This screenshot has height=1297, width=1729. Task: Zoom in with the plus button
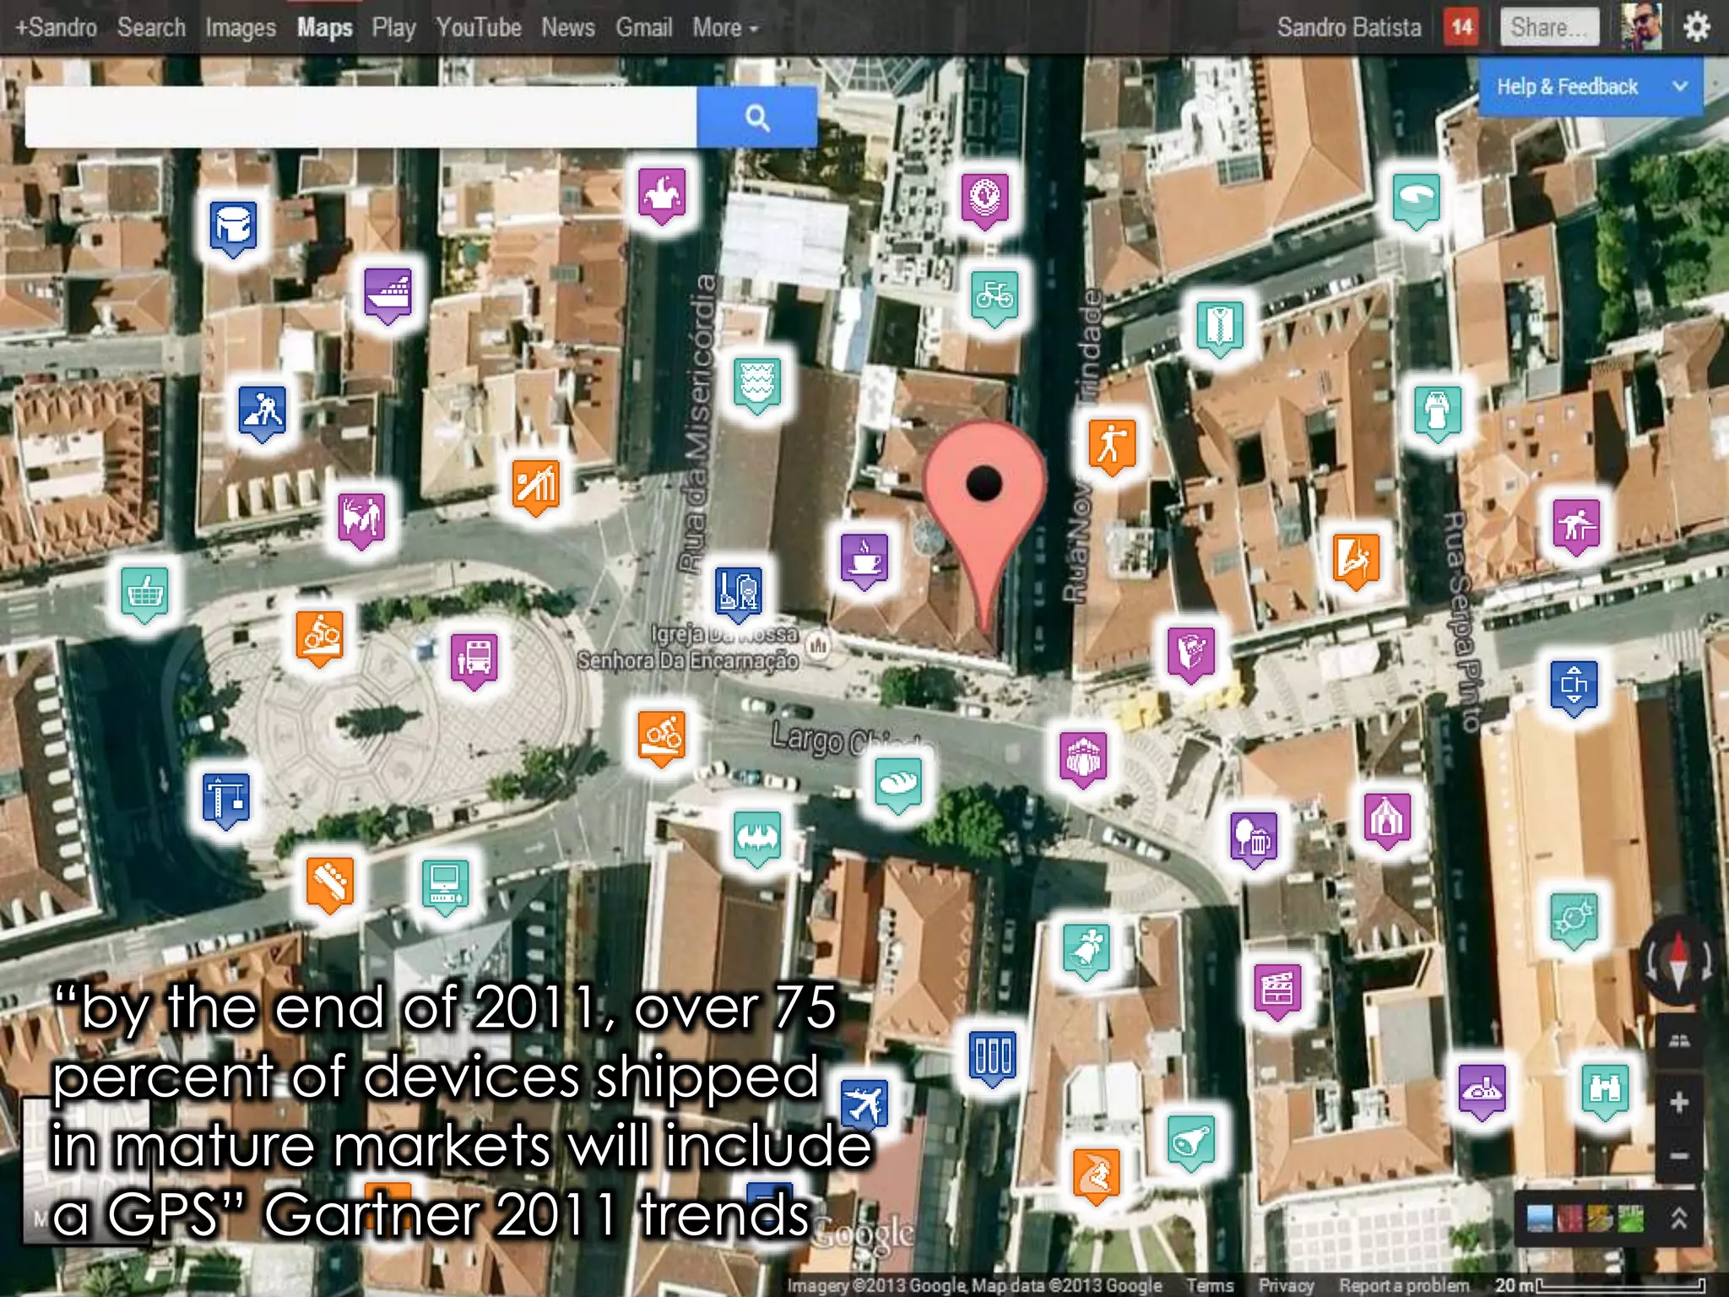point(1678,1102)
